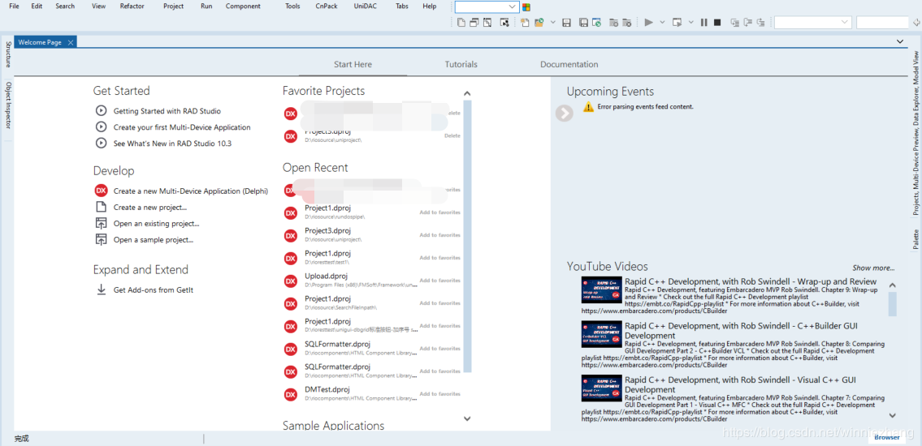
Task: Click the Run Until Return debug icon
Action: [761, 23]
